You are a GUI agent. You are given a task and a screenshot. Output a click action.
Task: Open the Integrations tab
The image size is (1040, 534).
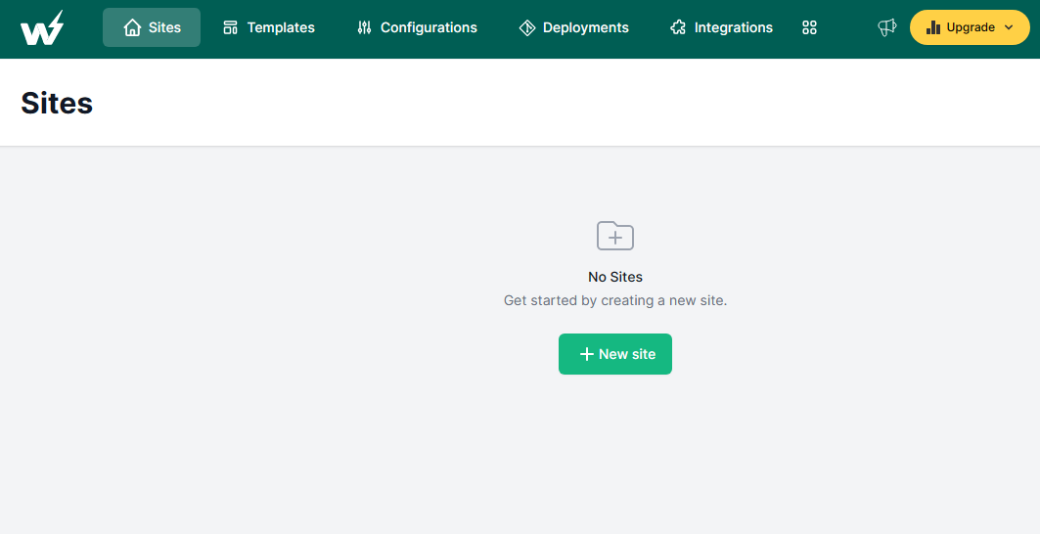click(x=722, y=27)
